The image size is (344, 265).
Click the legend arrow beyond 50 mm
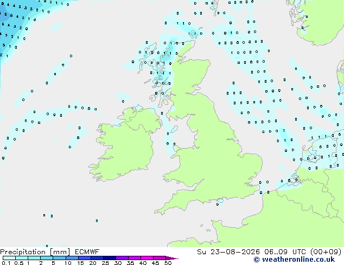[x=172, y=259]
